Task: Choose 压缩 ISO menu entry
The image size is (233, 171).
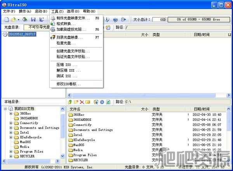Action: (x=77, y=65)
